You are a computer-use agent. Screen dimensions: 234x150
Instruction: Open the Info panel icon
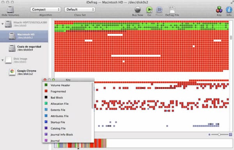pyautogui.click(x=229, y=10)
